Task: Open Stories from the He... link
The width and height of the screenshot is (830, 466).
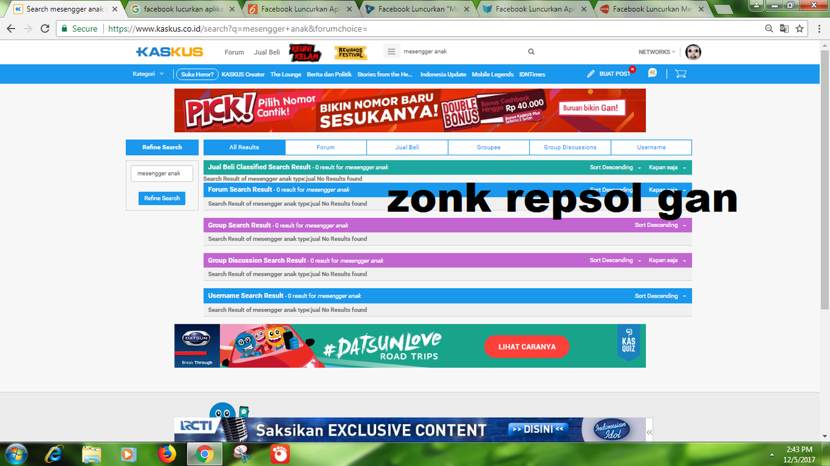Action: coord(385,74)
